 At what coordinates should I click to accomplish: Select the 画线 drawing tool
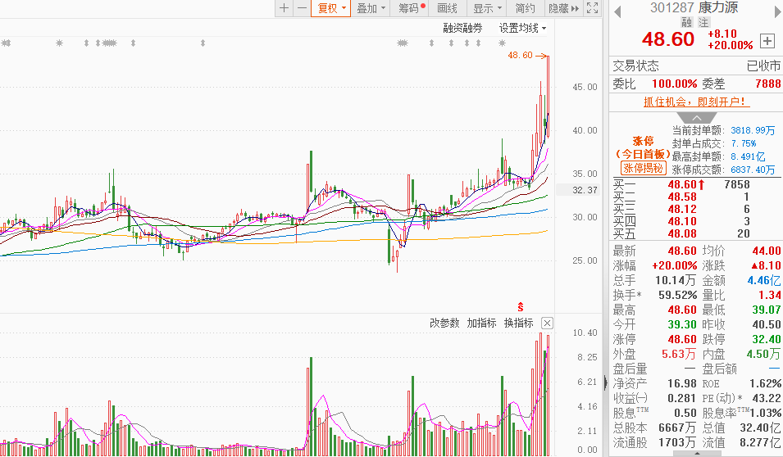447,8
